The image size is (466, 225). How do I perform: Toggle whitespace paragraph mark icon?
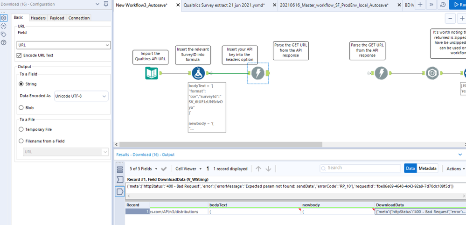click(208, 169)
